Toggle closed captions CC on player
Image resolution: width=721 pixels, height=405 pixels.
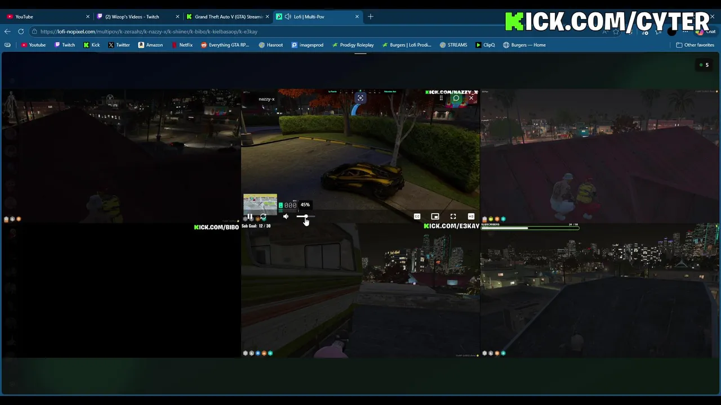417,217
